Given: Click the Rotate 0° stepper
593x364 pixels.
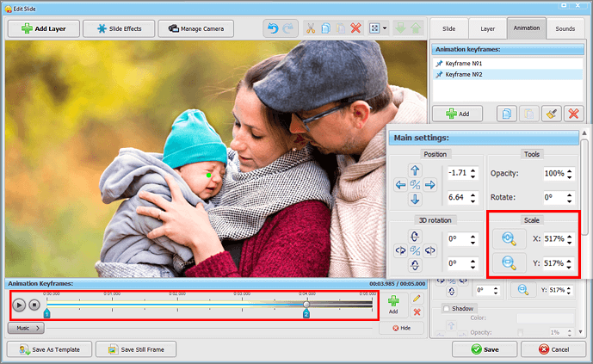Looking at the screenshot, I should [569, 197].
